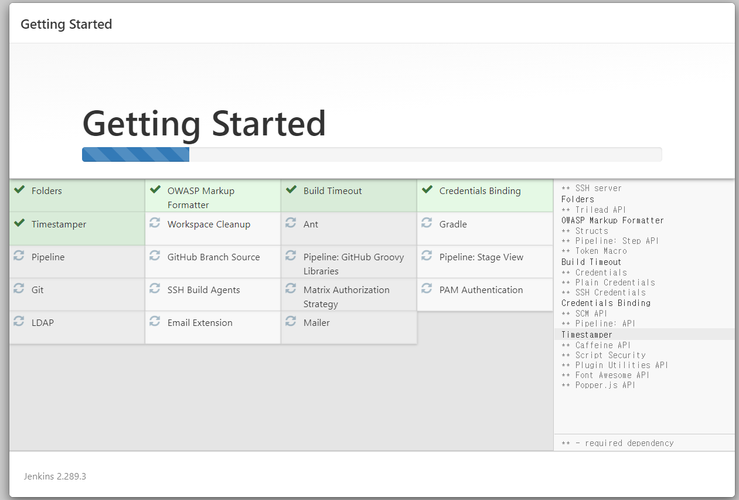Select the SSH Build Agents plugin name
The width and height of the screenshot is (739, 500).
pyautogui.click(x=204, y=290)
